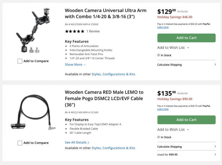This screenshot has width=222, height=165.
Task: Open Styles, Configurations & Kits for LEMO cable
Action: click(113, 148)
